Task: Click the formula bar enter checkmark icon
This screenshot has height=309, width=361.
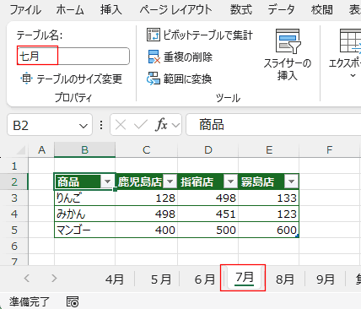Action: [x=141, y=124]
